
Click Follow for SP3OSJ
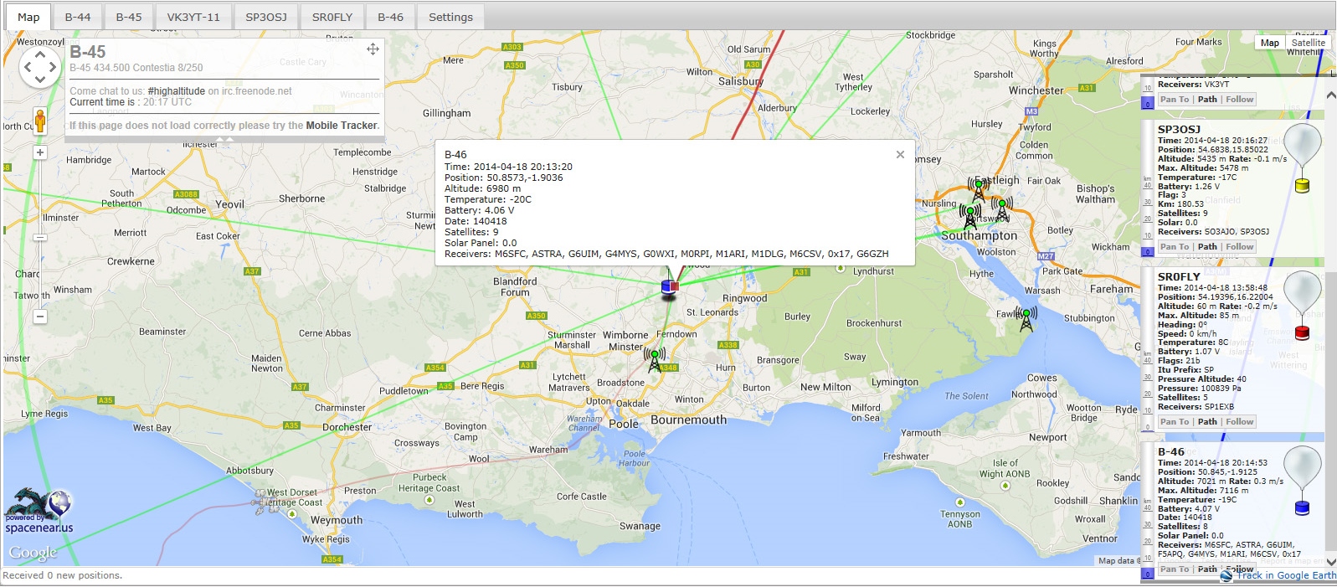coord(1240,247)
